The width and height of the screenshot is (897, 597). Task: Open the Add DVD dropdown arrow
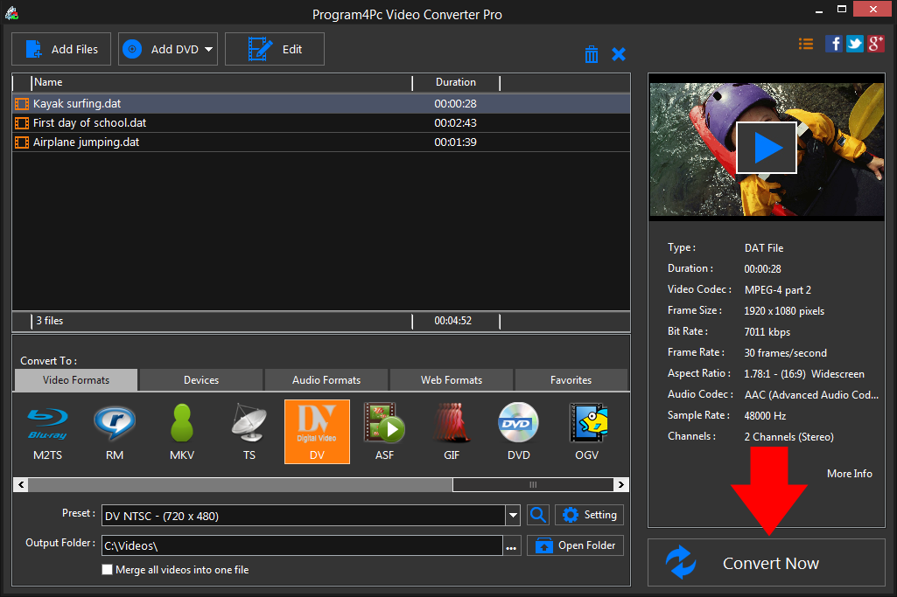click(x=209, y=50)
